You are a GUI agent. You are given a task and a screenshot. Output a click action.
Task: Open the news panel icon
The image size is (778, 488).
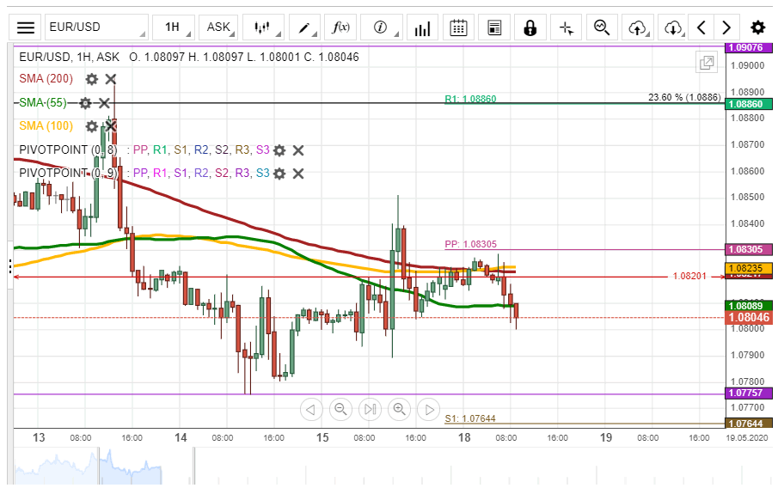pos(494,27)
